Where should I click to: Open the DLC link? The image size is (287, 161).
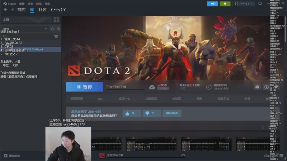pyautogui.click(x=100, y=99)
